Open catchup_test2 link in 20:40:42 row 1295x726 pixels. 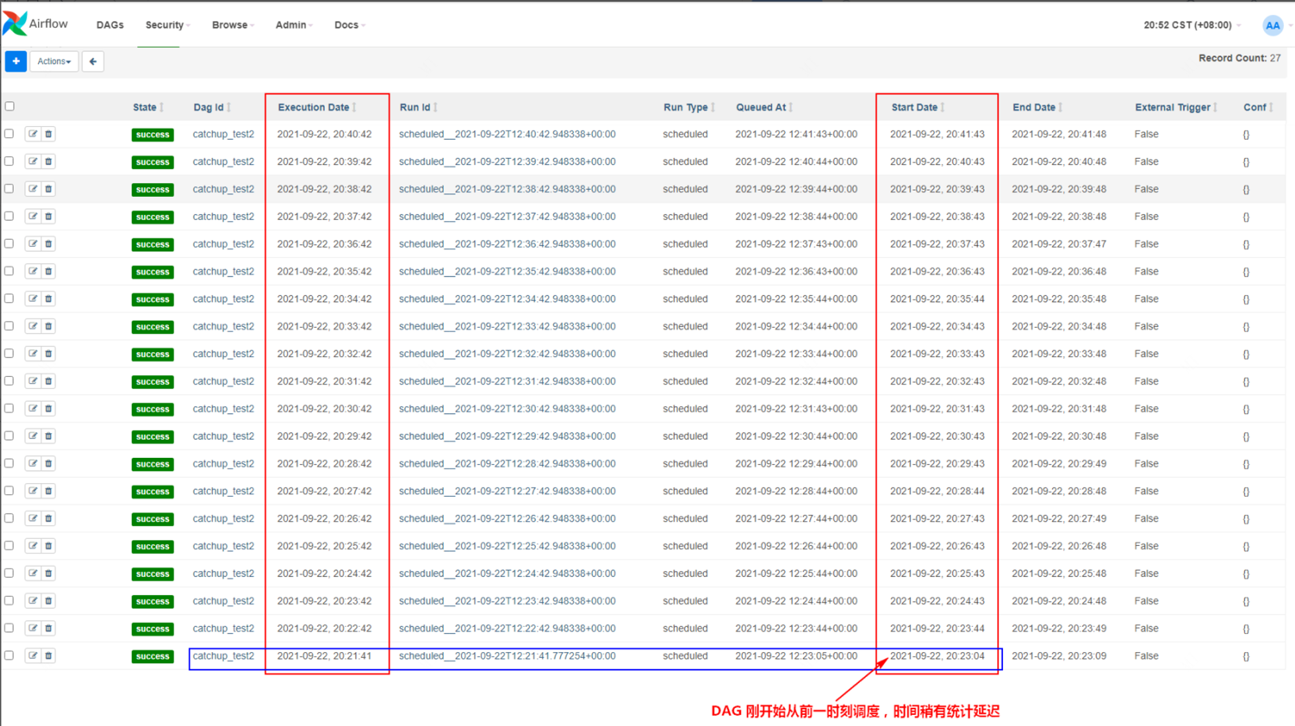(x=223, y=134)
